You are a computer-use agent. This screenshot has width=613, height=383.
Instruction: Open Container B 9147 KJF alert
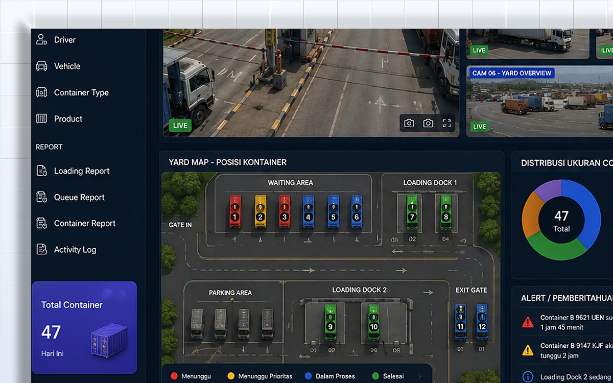pyautogui.click(x=565, y=350)
